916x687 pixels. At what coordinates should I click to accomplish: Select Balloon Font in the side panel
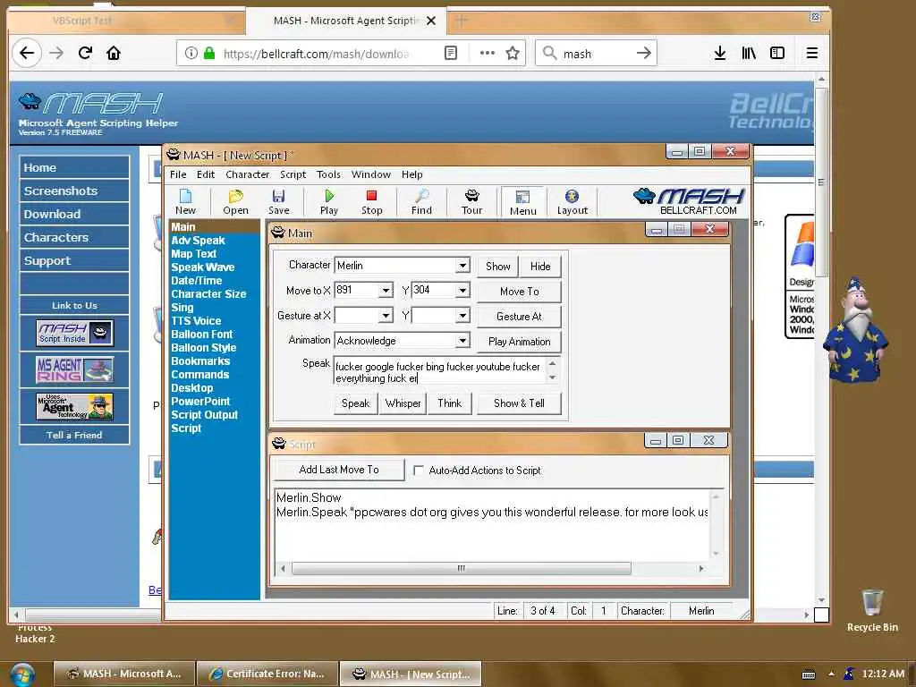[201, 335]
